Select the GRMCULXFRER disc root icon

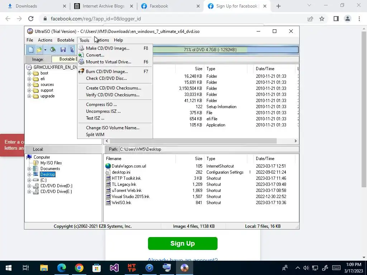29,67
